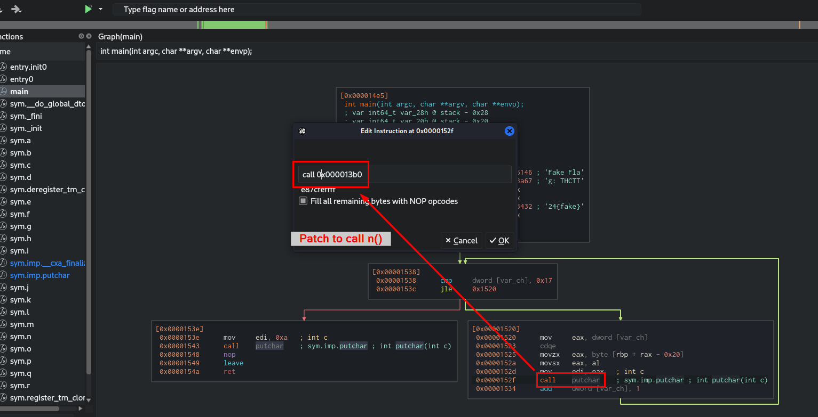Click the redo seek forward arrow icon
818x417 pixels.
tap(17, 9)
